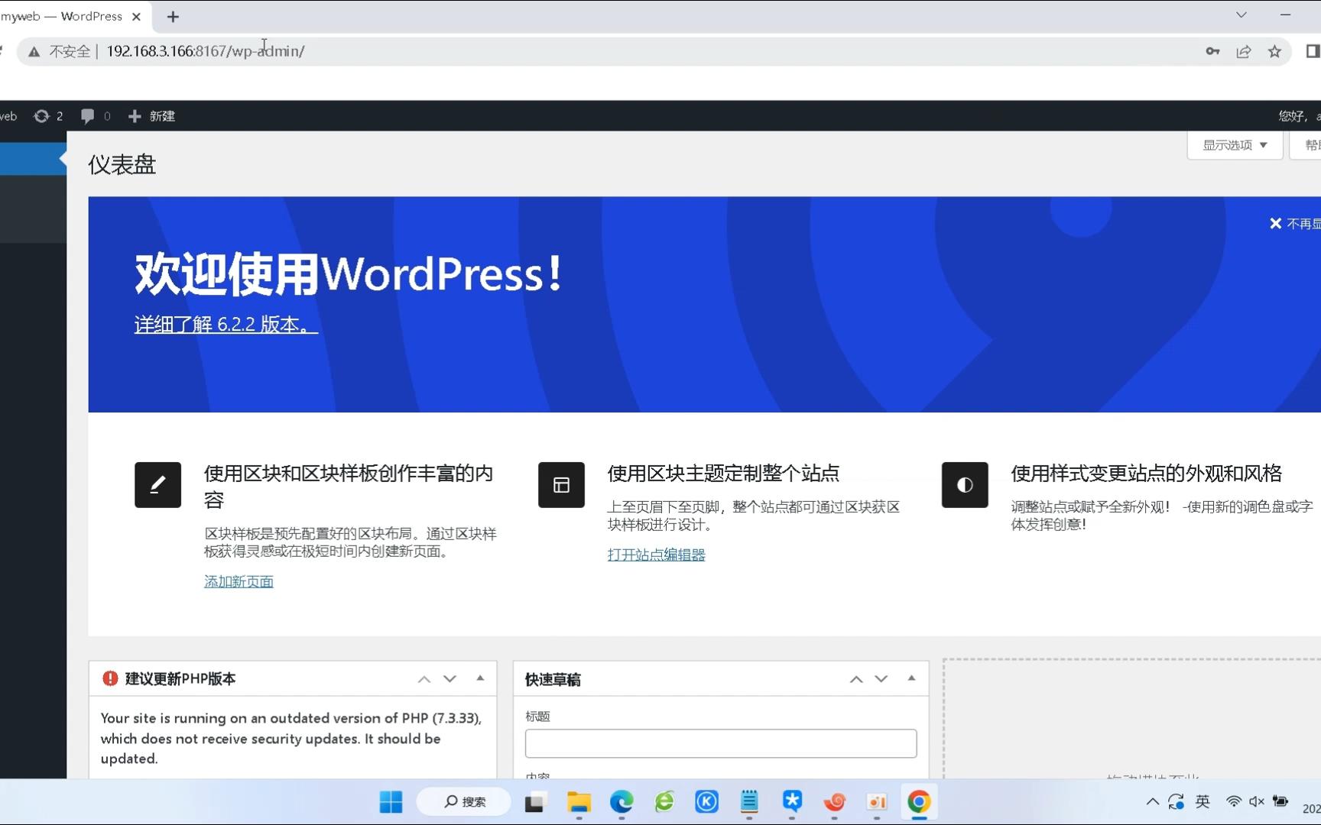Bookmark this page with the star icon
Image resolution: width=1321 pixels, height=825 pixels.
1274,51
